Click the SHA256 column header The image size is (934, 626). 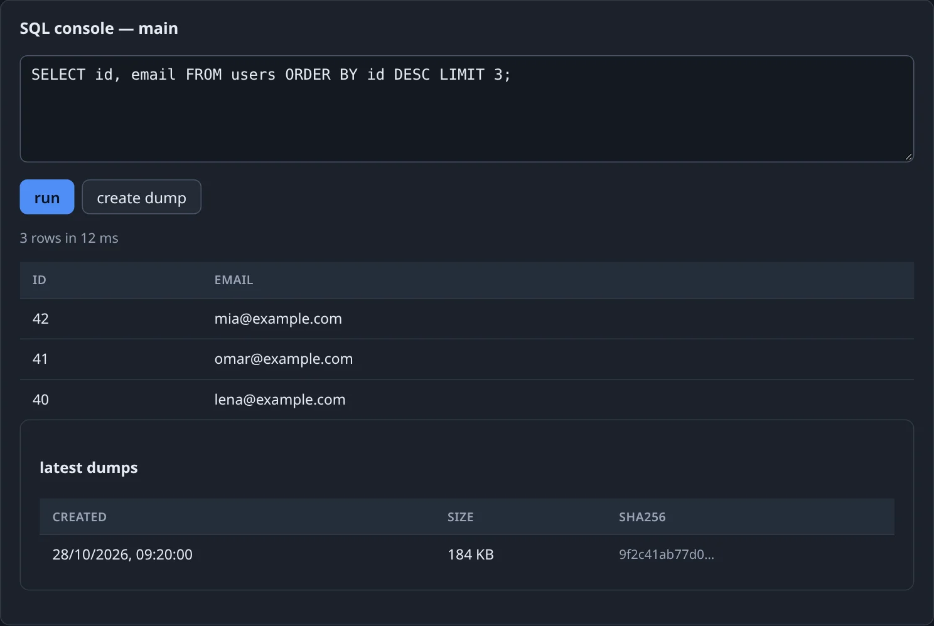click(x=642, y=517)
